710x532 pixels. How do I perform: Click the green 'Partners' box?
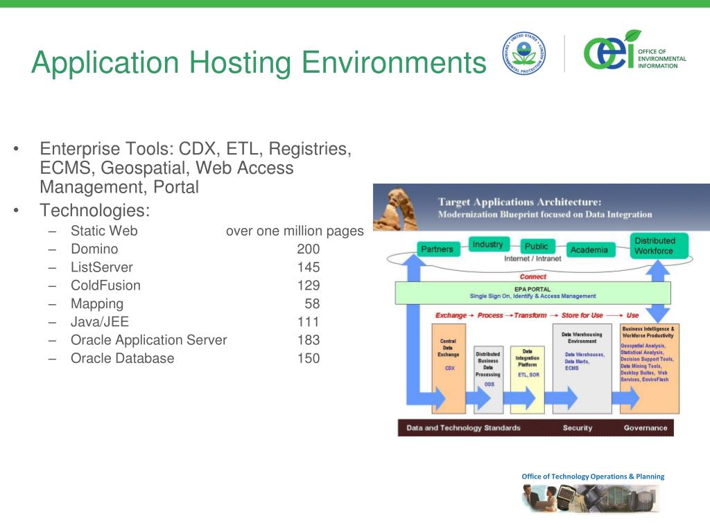pos(438,249)
